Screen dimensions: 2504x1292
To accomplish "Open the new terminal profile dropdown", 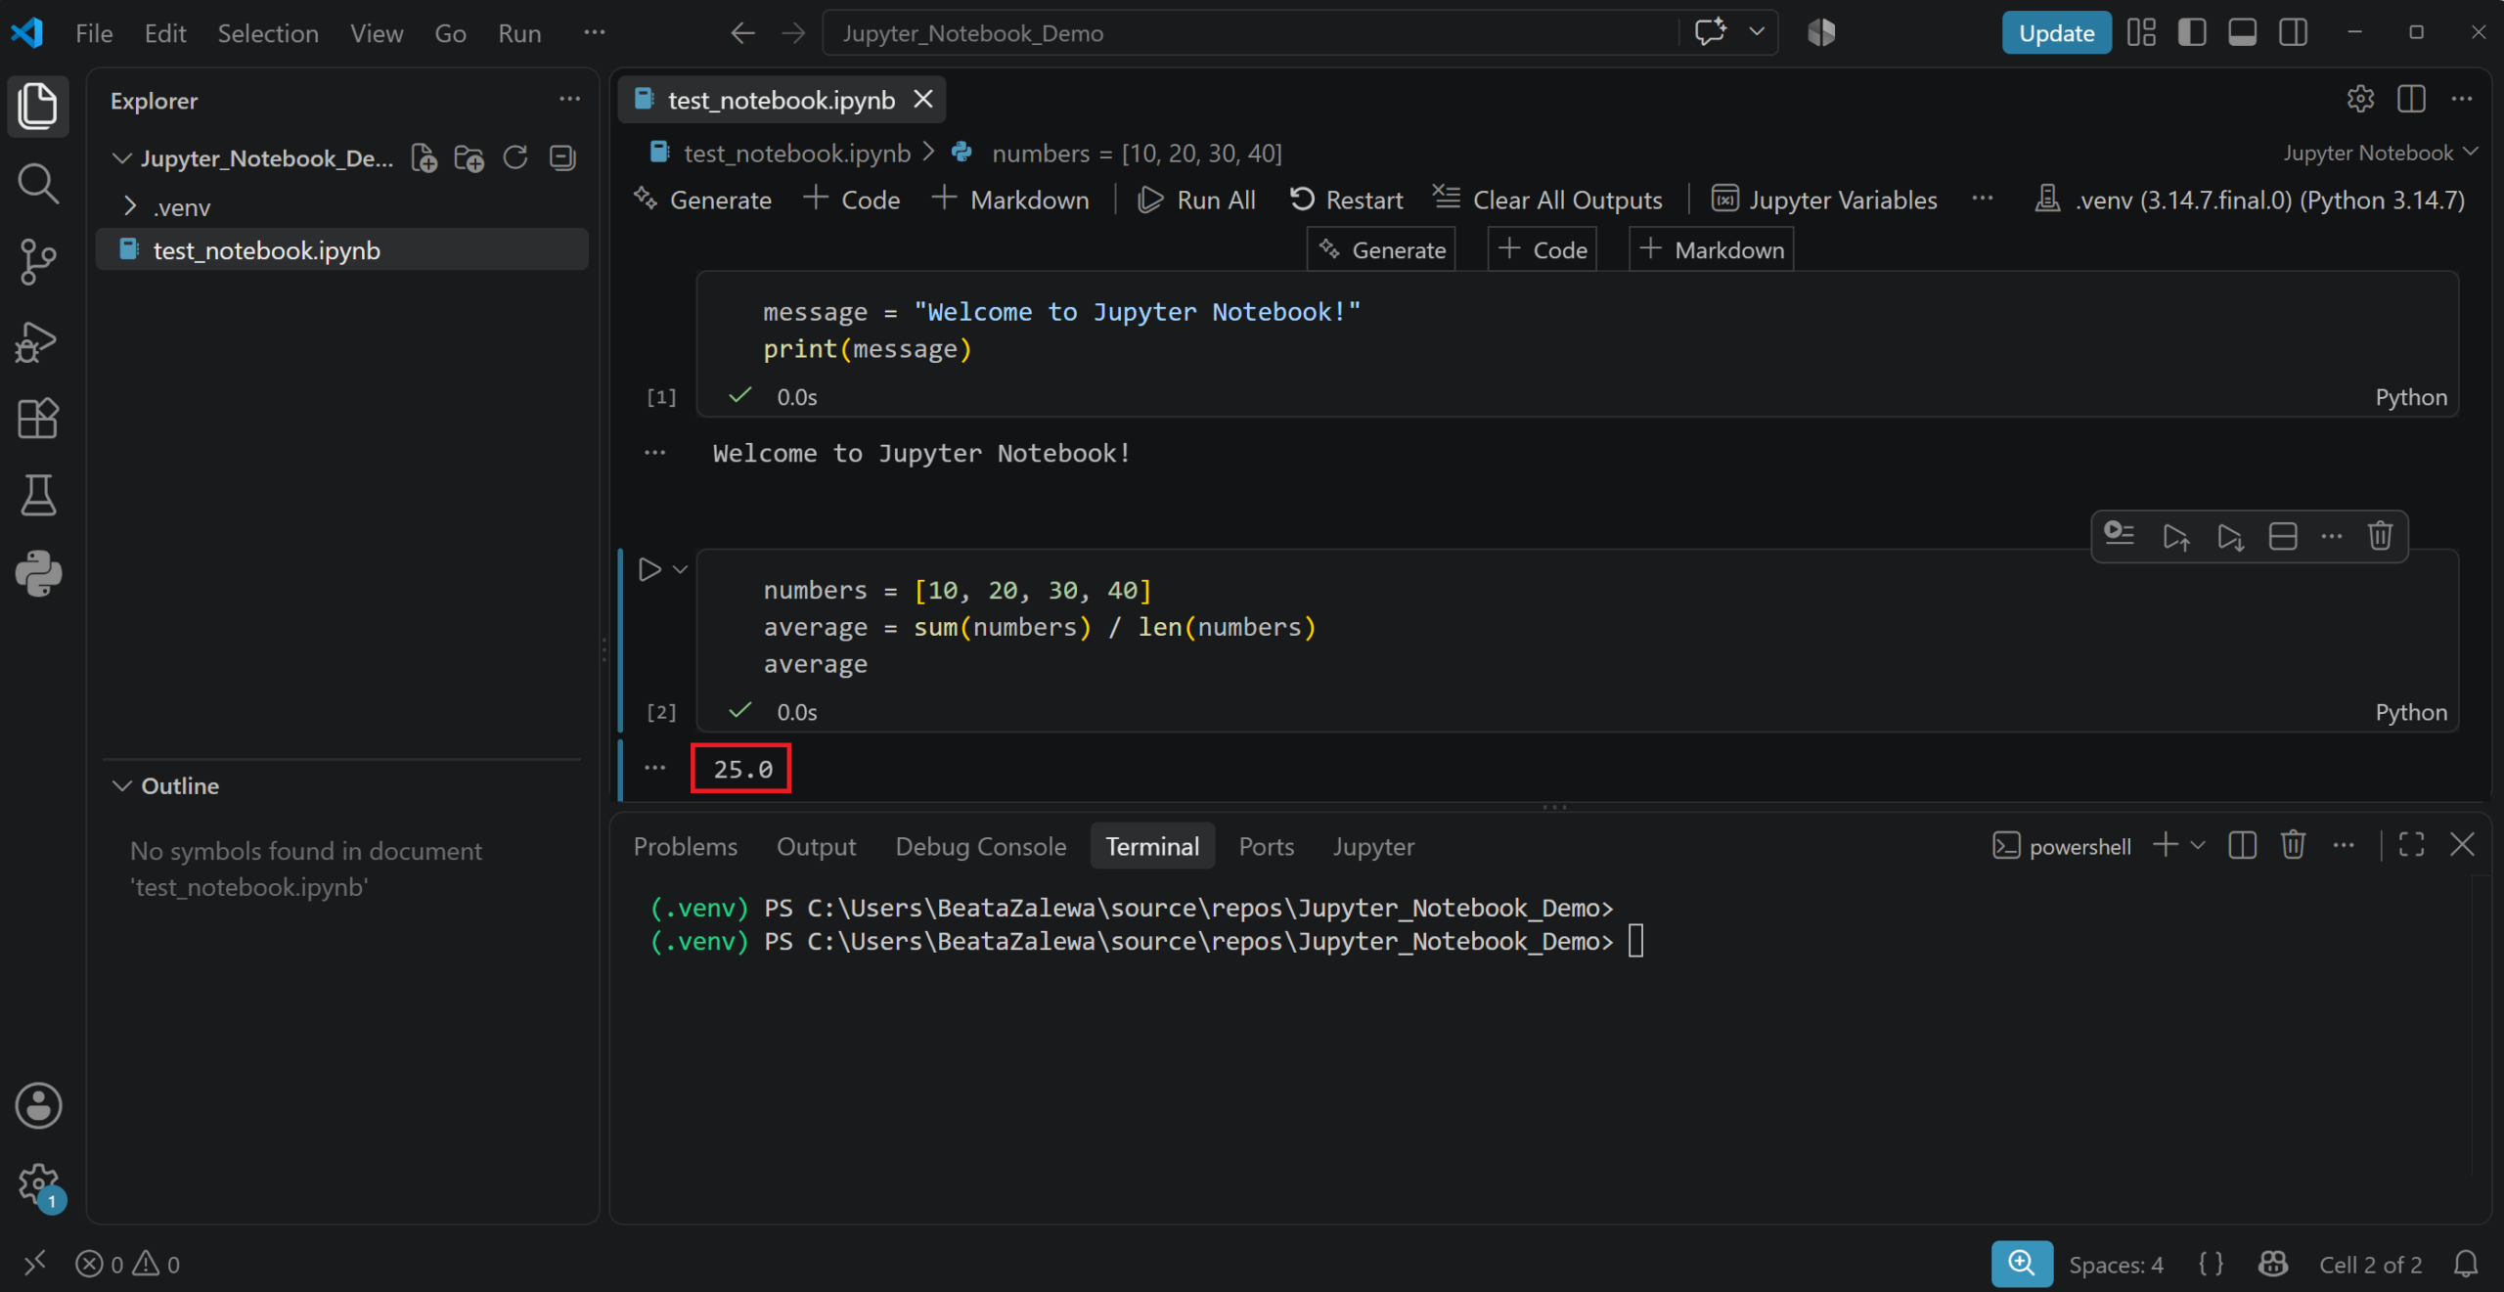I will tap(2198, 845).
